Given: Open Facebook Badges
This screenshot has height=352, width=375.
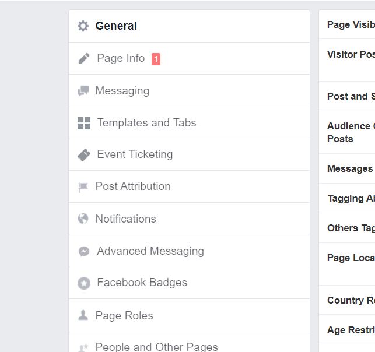Looking at the screenshot, I should [x=189, y=283].
